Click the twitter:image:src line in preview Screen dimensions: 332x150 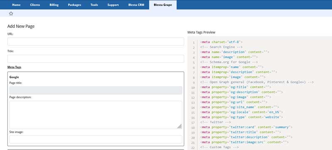pyautogui.click(x=244, y=142)
